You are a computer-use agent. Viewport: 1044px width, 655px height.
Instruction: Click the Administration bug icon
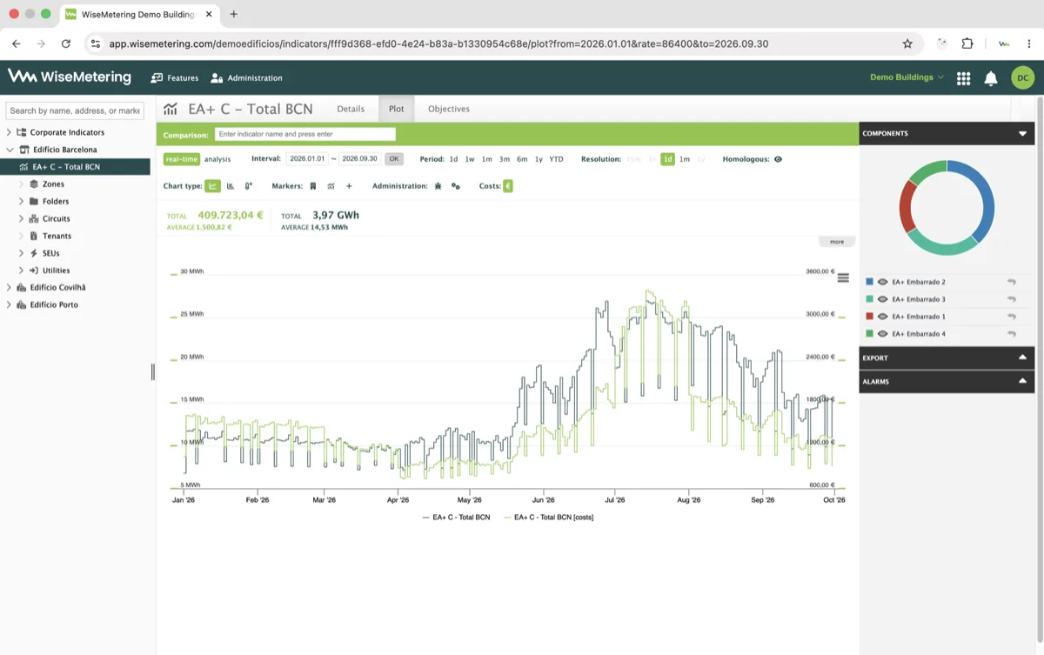click(438, 186)
